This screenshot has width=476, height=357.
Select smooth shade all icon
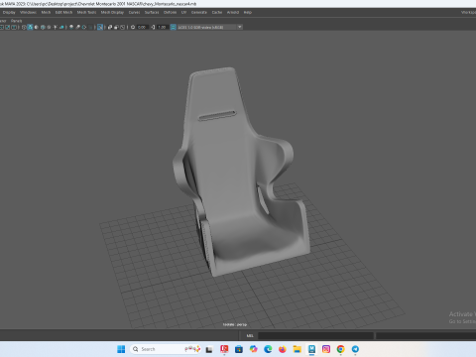point(30,27)
